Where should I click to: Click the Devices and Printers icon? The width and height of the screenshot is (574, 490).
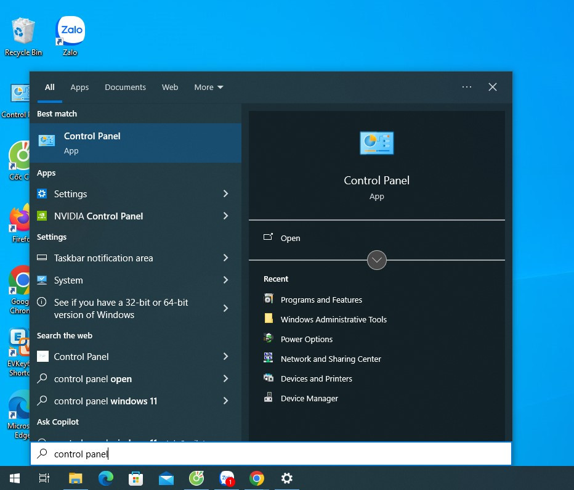[269, 378]
